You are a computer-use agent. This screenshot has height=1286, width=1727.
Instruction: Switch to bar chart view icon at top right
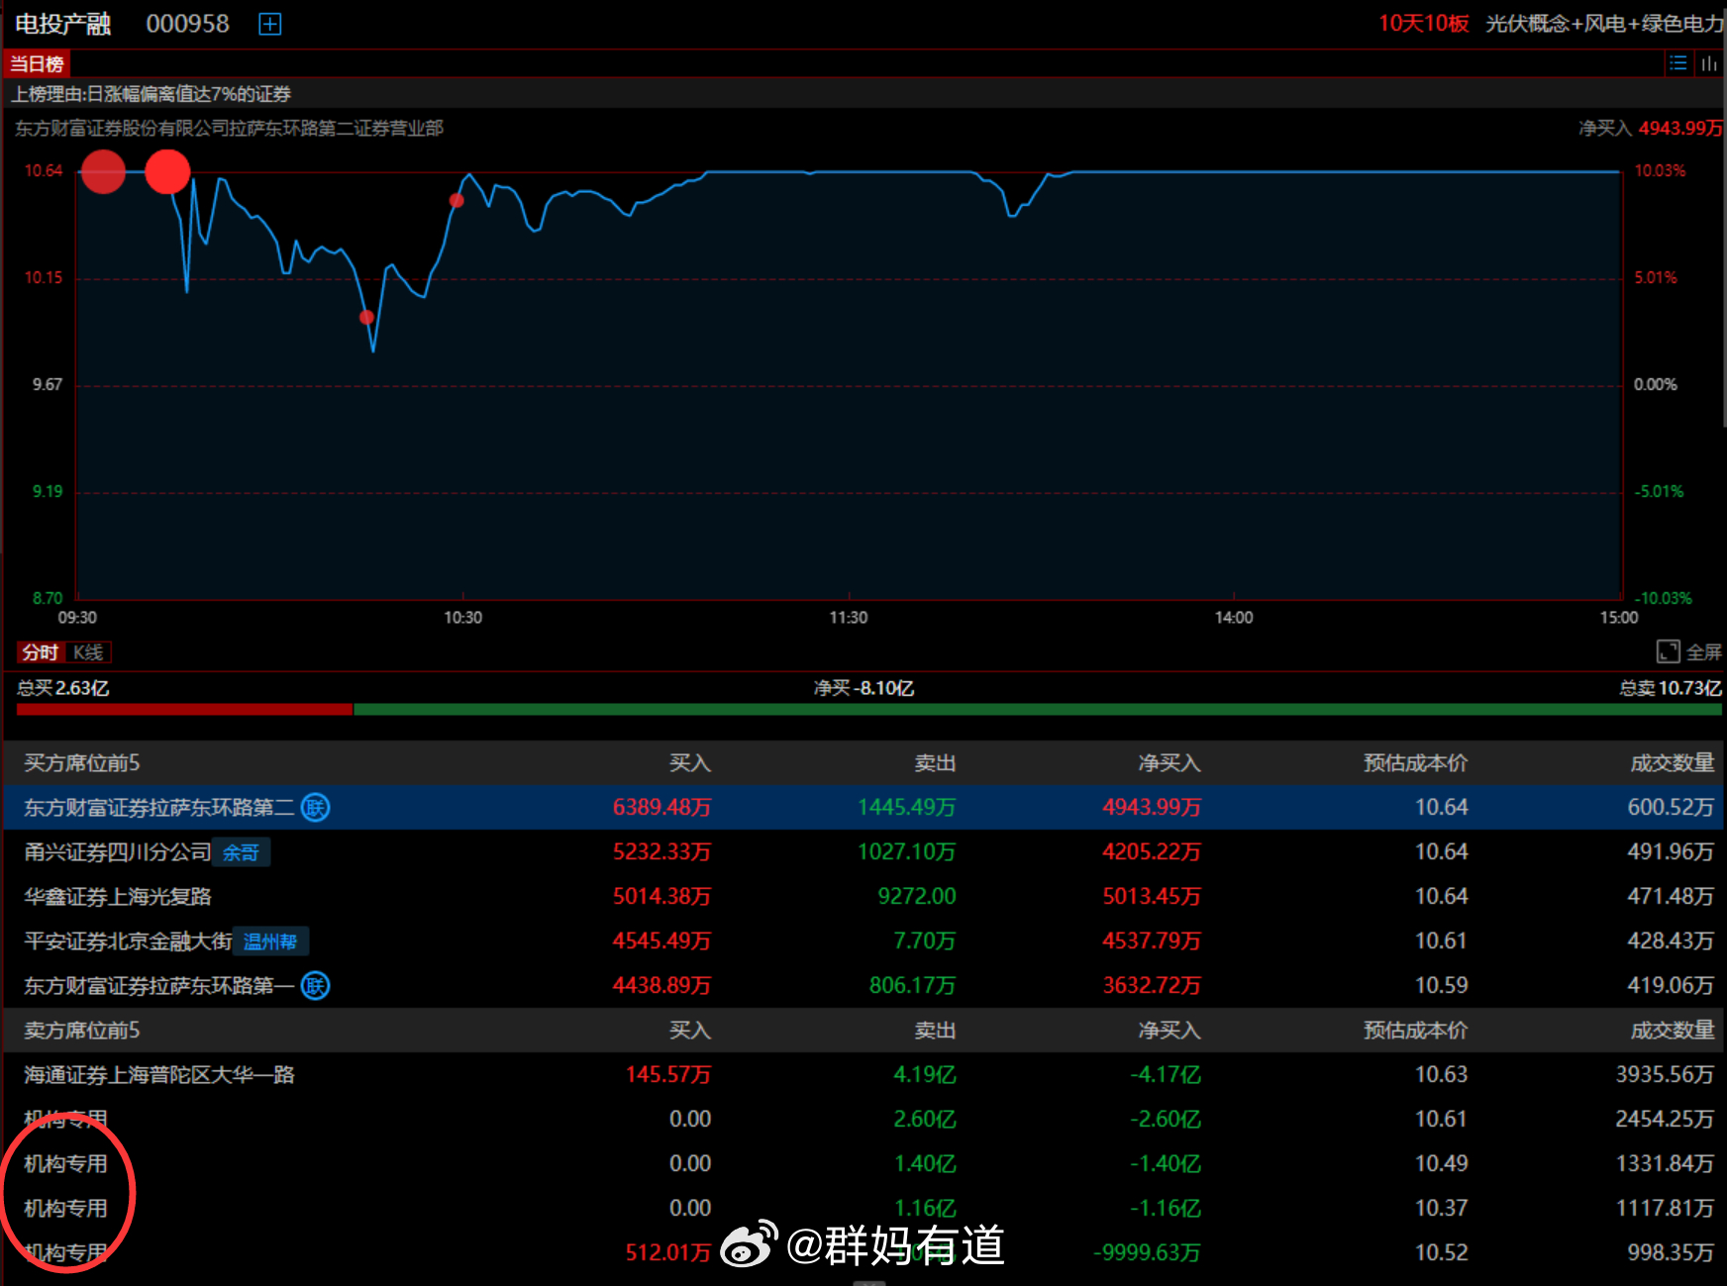point(1709,64)
